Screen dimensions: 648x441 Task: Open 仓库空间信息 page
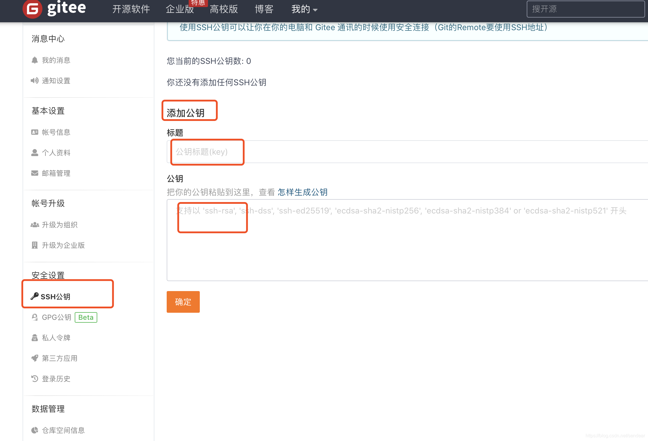(63, 430)
